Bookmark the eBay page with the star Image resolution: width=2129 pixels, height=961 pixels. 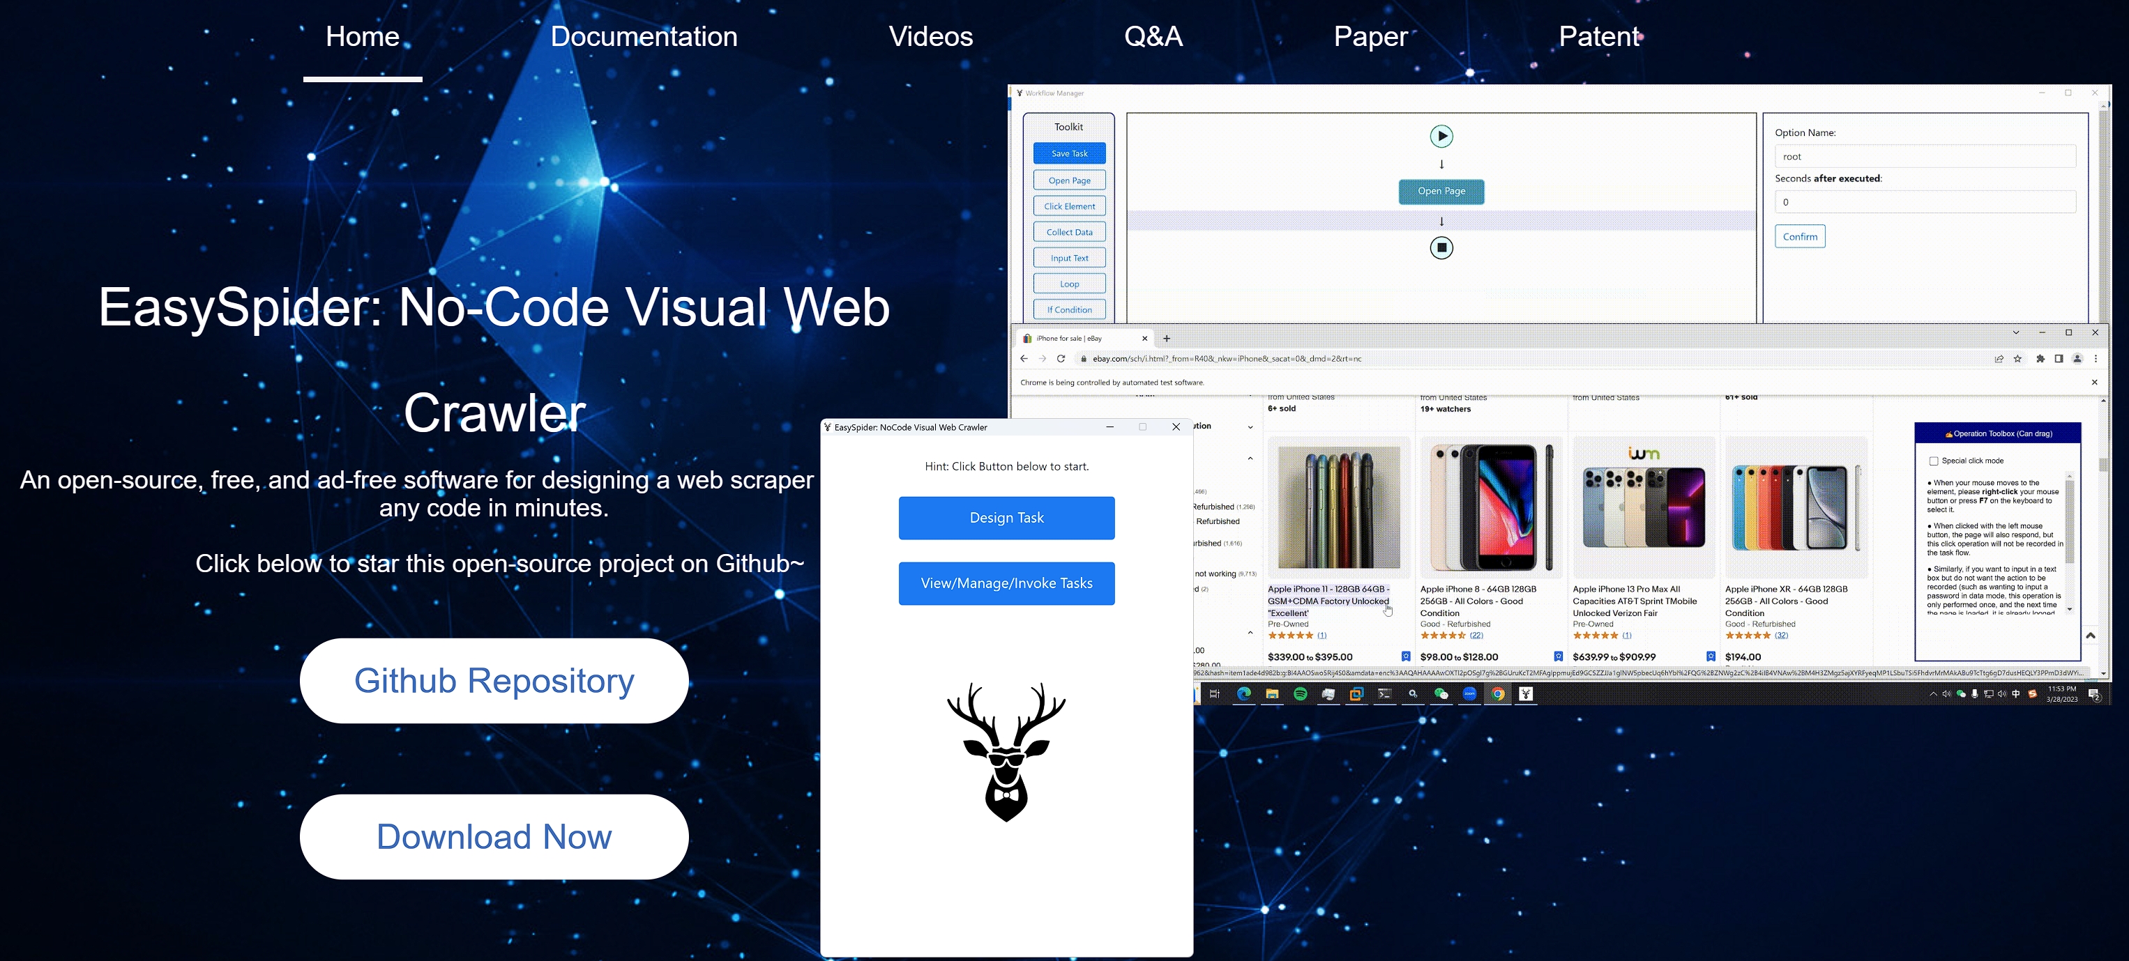click(2017, 359)
